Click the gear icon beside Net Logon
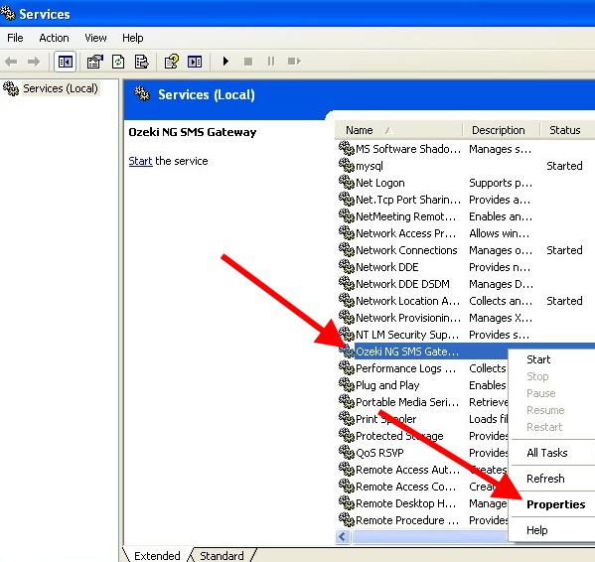The width and height of the screenshot is (595, 562). click(347, 183)
